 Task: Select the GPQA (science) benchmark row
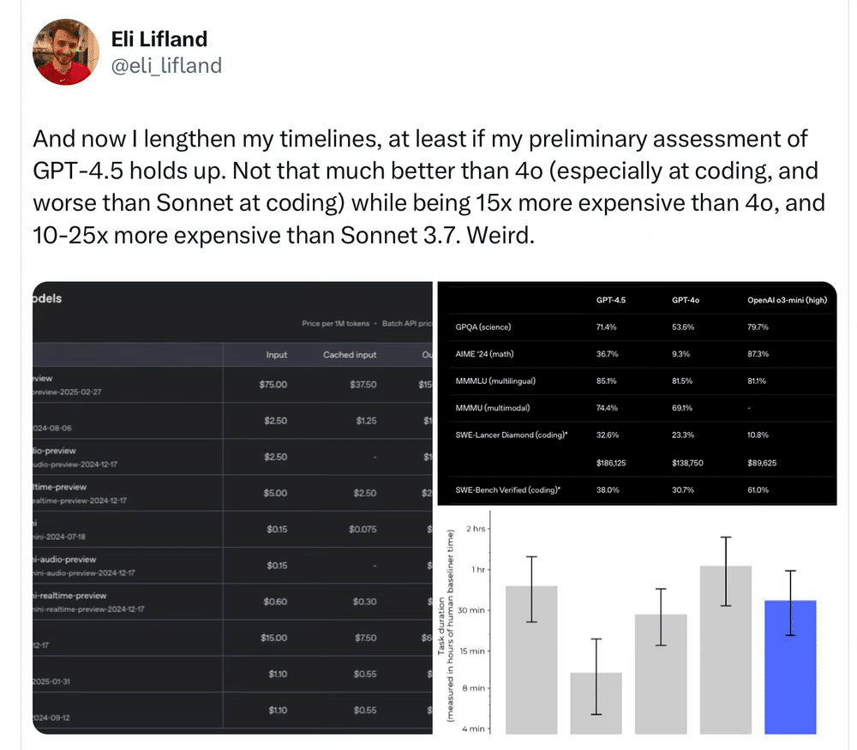click(638, 327)
